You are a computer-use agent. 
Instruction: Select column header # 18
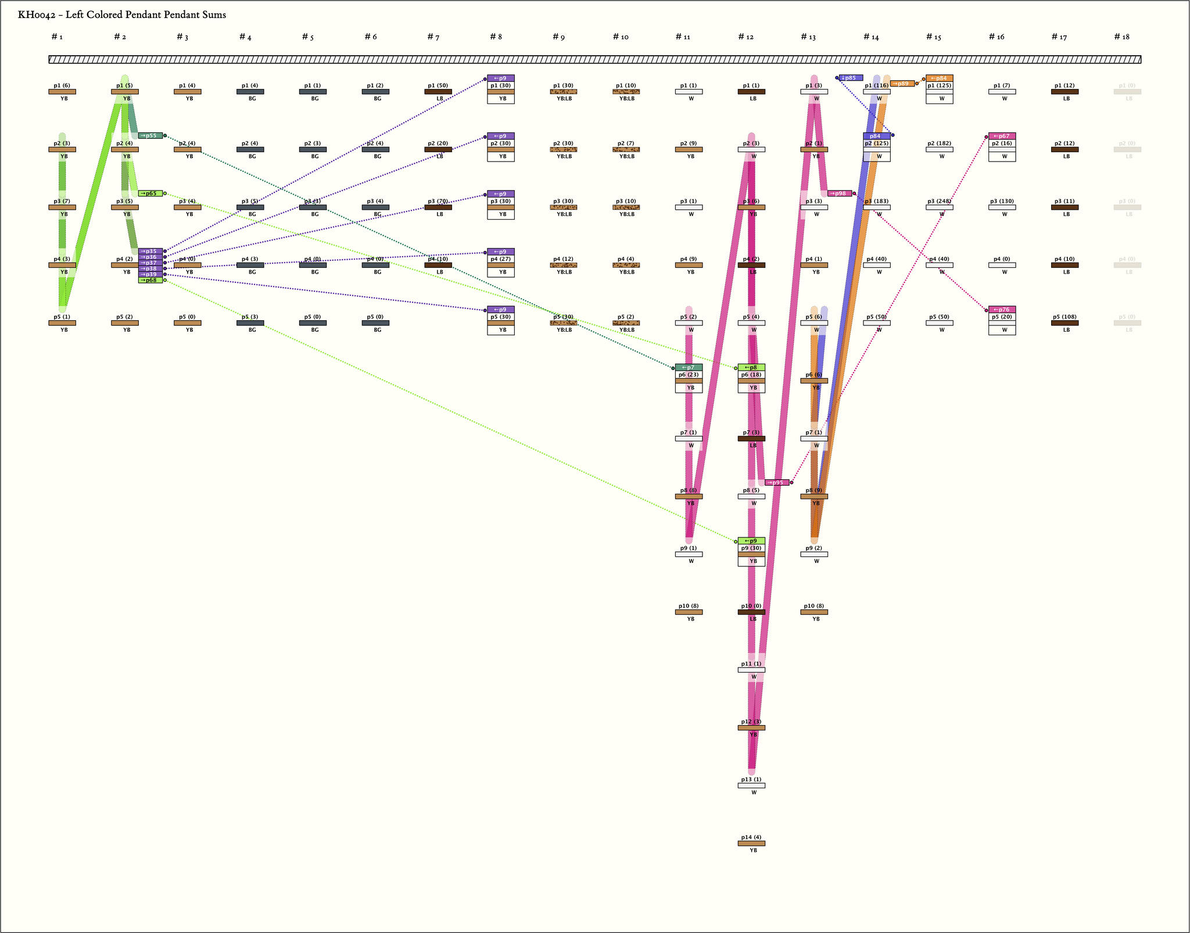click(x=1121, y=37)
